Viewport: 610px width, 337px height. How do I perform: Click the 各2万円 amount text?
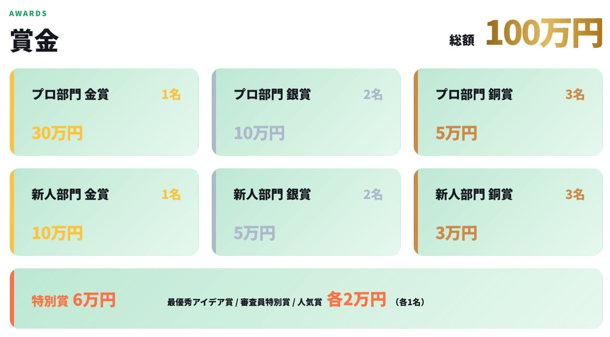point(357,299)
